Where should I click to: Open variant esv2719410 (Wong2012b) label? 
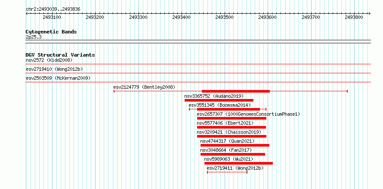pyautogui.click(x=54, y=69)
